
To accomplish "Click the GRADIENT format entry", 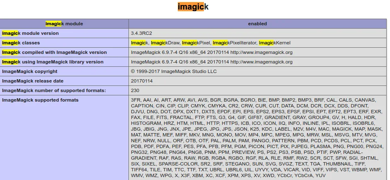I will tap(278, 117).
